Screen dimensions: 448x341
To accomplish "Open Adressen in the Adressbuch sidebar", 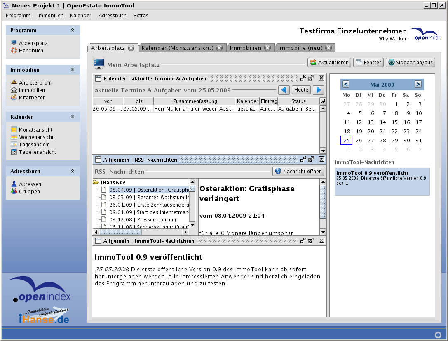I will (x=30, y=184).
